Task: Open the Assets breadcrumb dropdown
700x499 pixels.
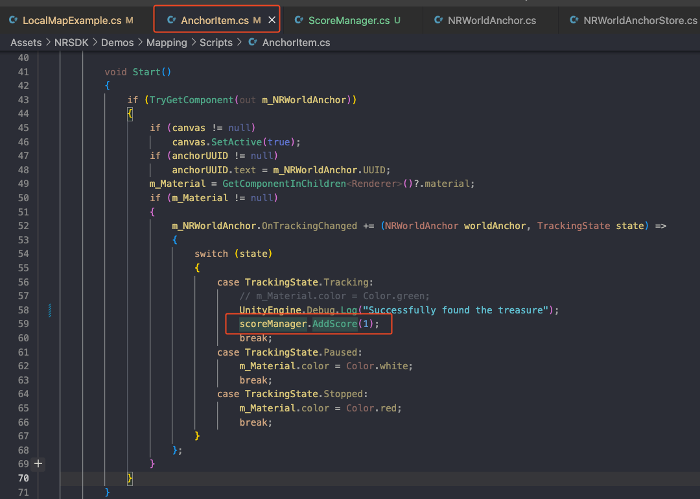Action: [26, 43]
